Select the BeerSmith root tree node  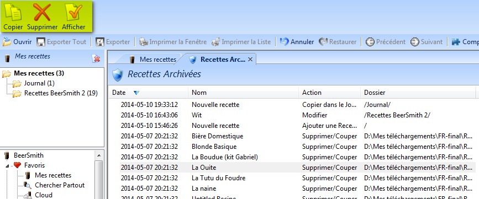tap(28, 155)
